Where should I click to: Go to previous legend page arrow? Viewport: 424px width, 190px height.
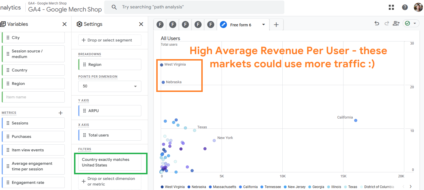coord(403,186)
